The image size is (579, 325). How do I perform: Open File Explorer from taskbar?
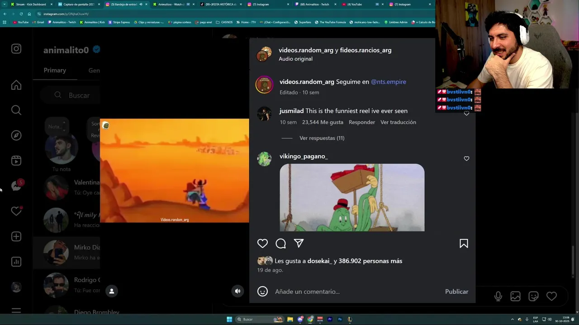pos(290,319)
